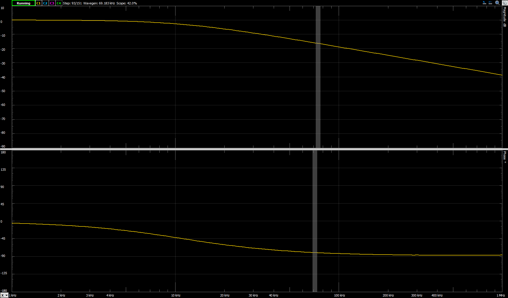
Task: Toggle channel C1
Action: [39, 3]
